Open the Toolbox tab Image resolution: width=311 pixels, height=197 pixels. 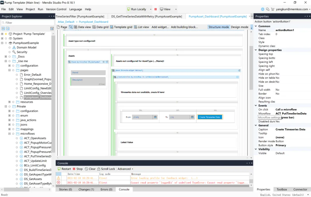[282, 190]
